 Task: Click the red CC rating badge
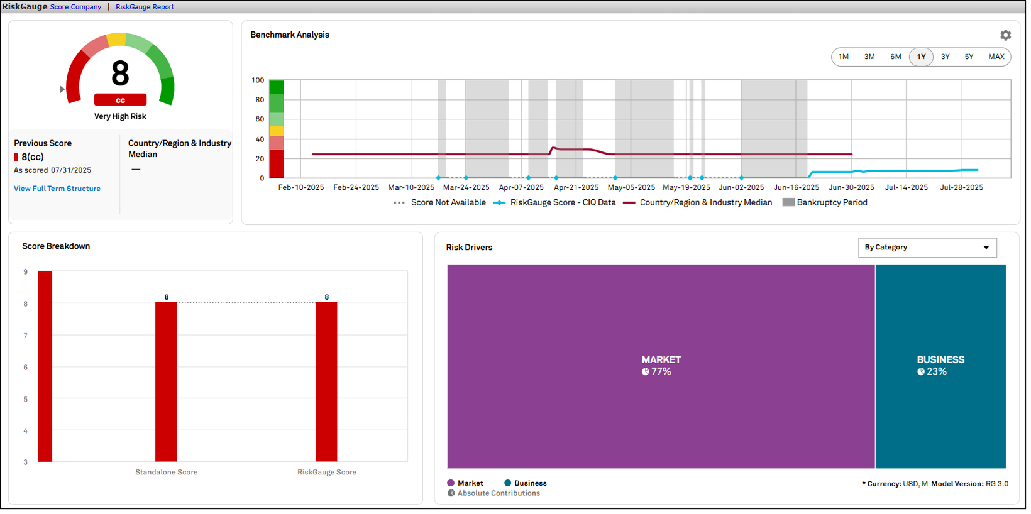(x=120, y=100)
